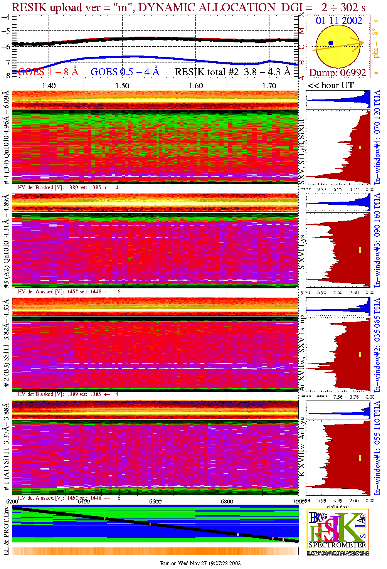Click GOES class letter 'C'

tap(302, 47)
